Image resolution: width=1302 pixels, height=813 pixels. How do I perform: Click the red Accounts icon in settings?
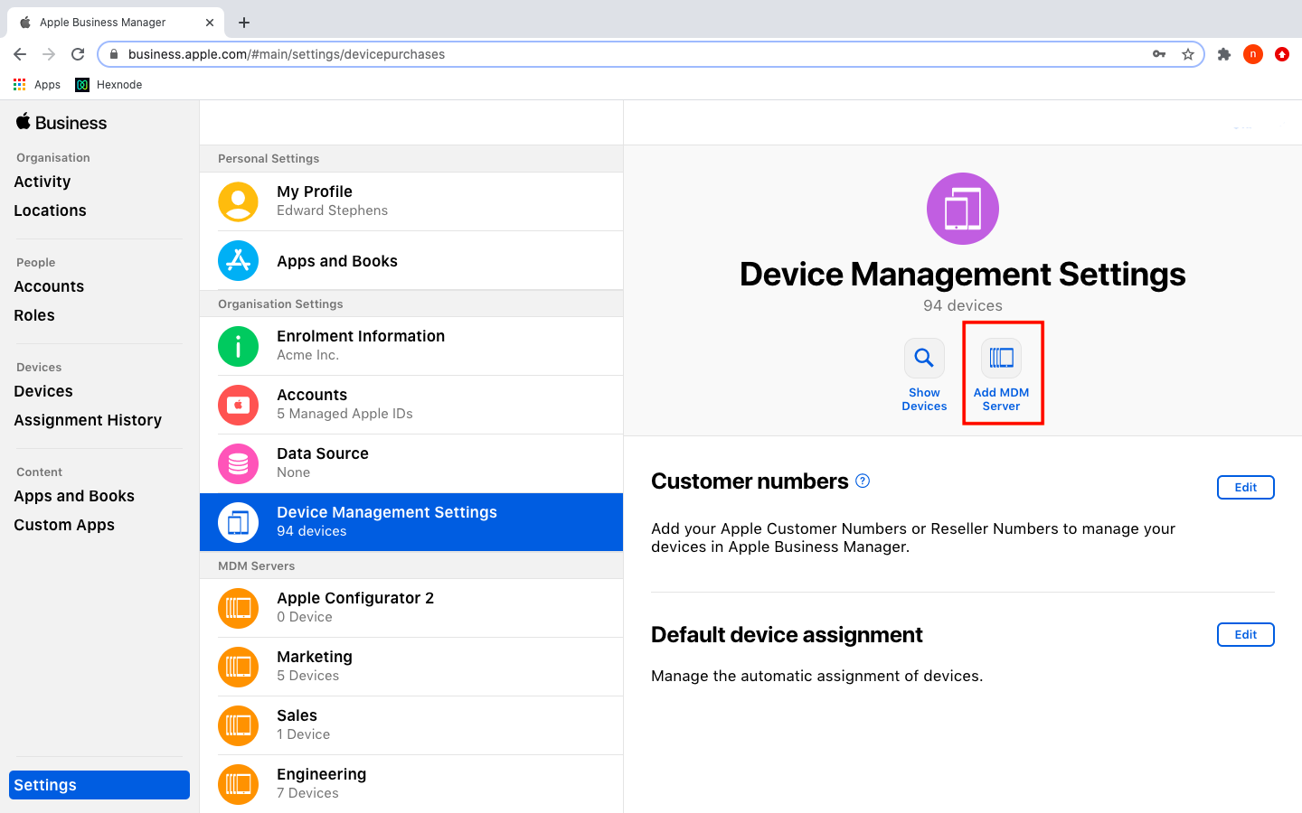(238, 405)
